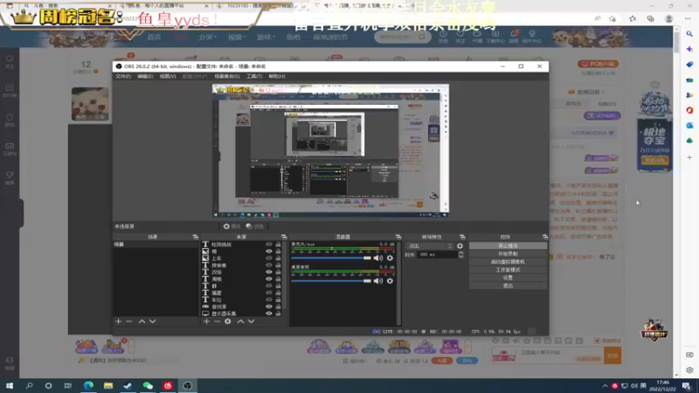
Task: Open 麦克风/Aux audio settings gear
Action: point(390,258)
